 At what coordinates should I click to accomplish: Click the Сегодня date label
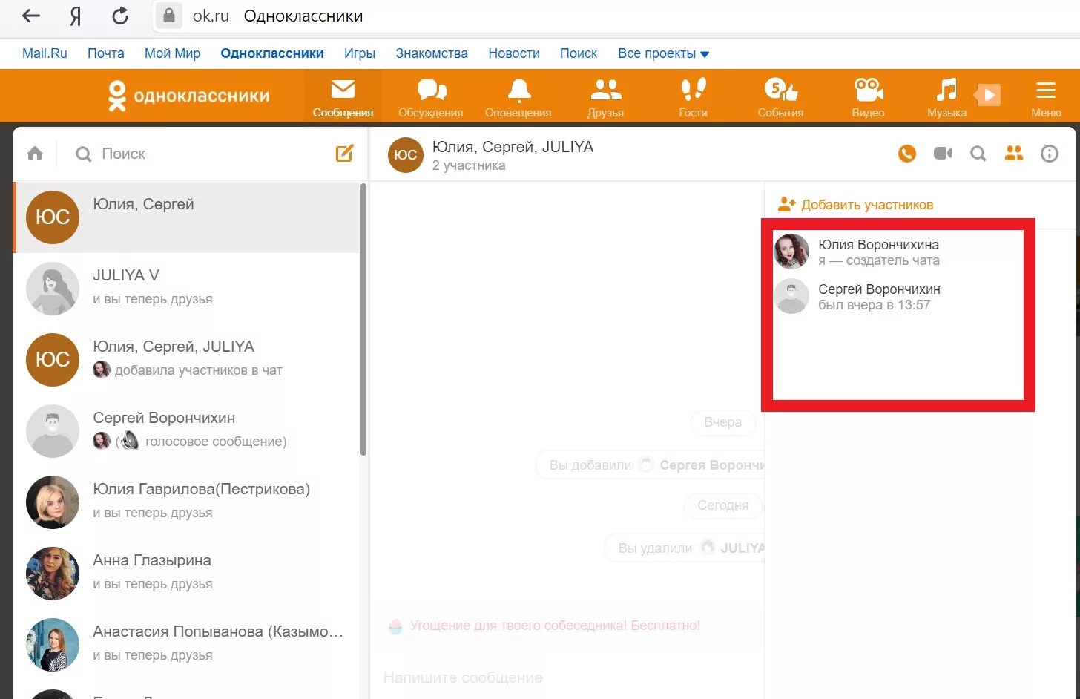723,505
